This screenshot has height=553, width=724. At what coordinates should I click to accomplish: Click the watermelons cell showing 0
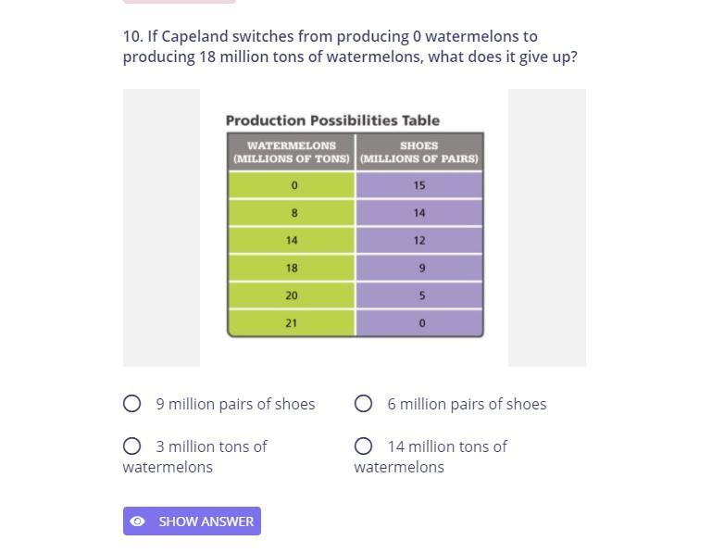coord(293,185)
